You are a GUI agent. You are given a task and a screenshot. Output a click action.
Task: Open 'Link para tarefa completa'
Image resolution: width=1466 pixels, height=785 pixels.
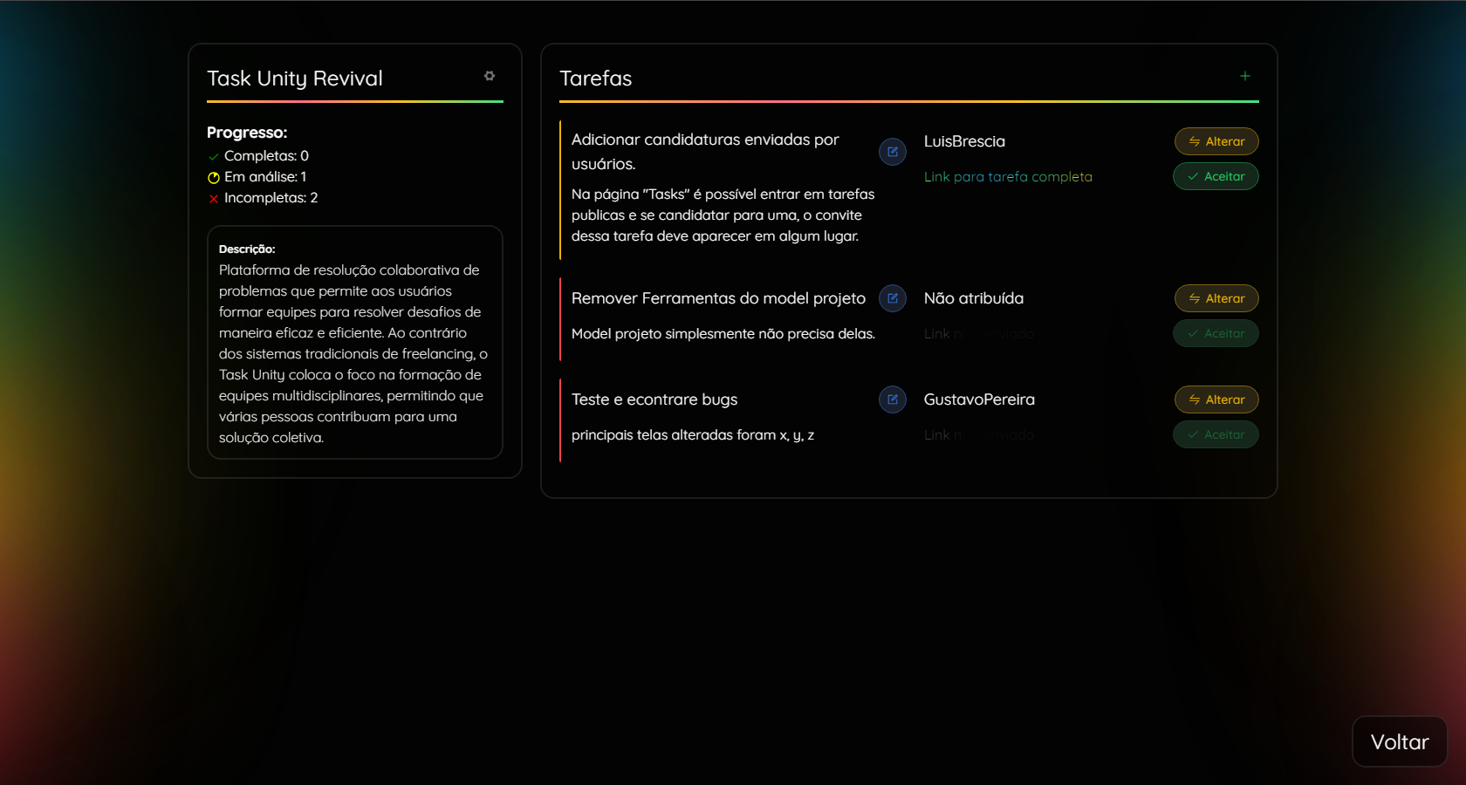[1008, 176]
